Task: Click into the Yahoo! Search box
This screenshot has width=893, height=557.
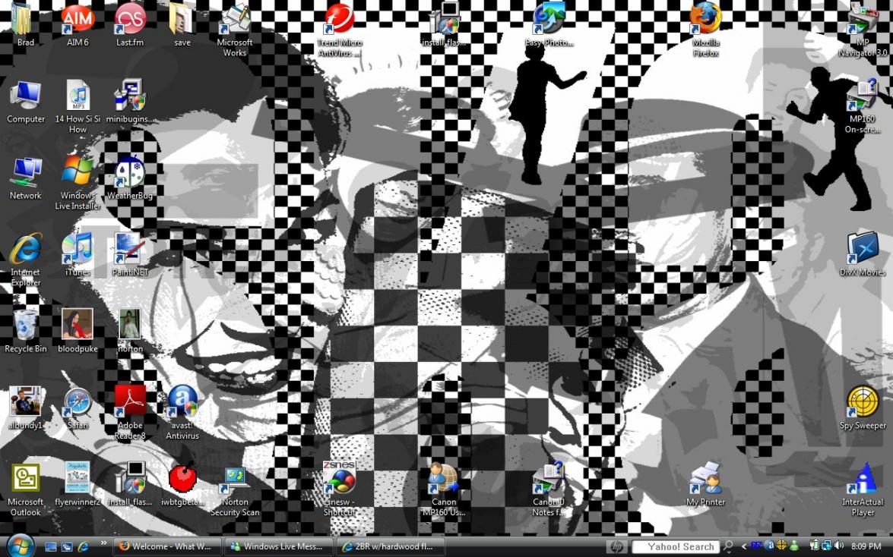Action: click(676, 547)
